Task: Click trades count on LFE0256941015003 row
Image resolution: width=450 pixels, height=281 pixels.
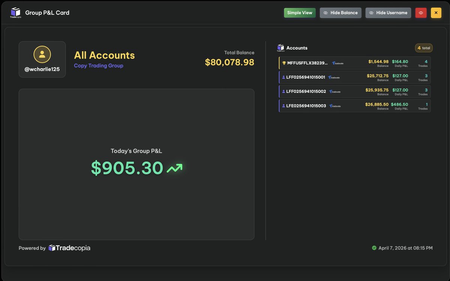Action: (426, 104)
